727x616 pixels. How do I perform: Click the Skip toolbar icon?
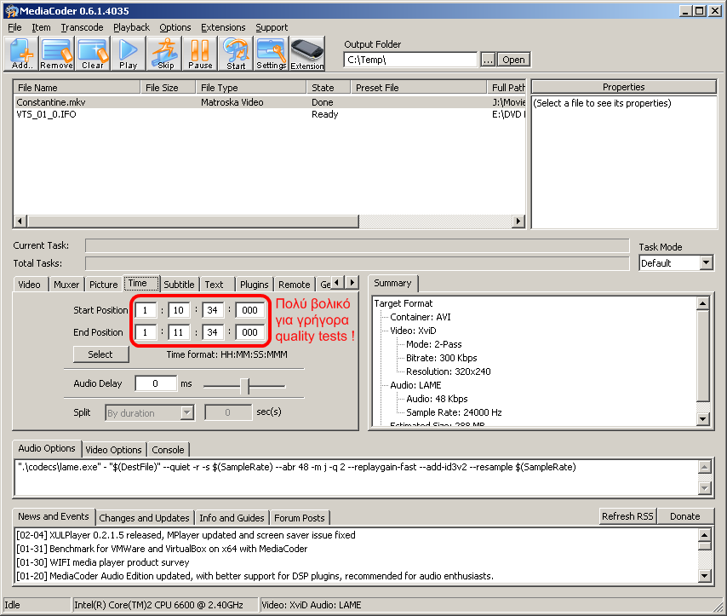[165, 54]
